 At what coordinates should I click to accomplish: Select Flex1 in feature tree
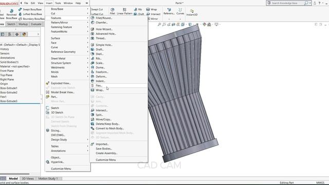point(4,97)
